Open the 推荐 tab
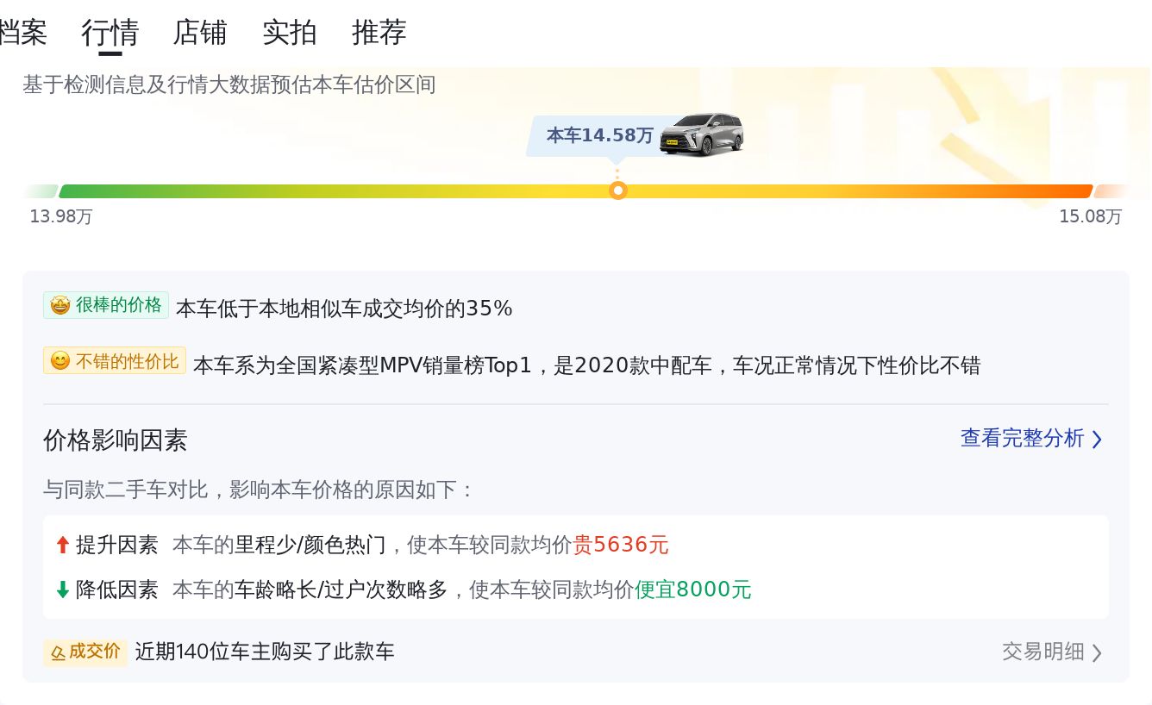 [x=379, y=33]
